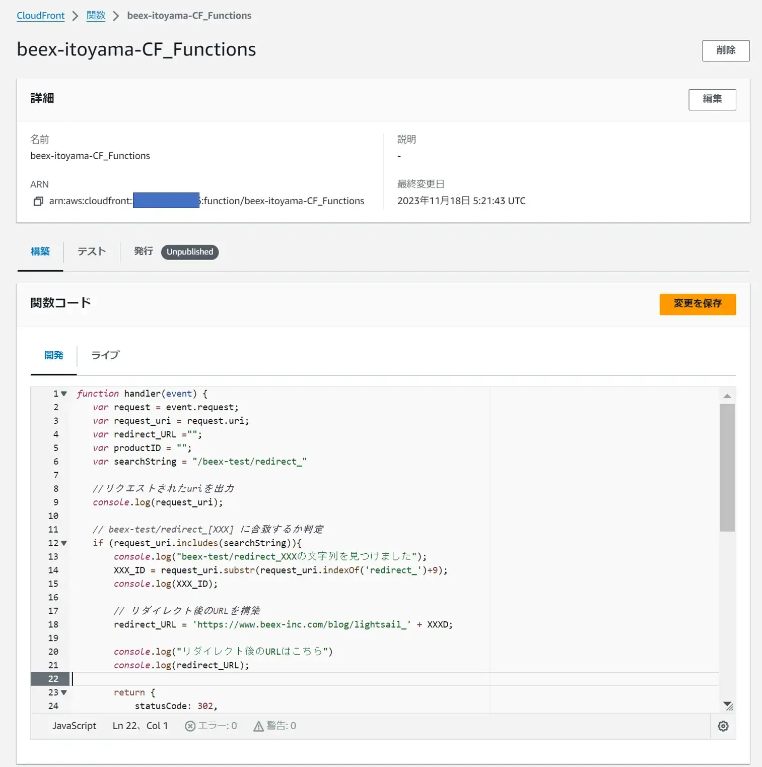The image size is (762, 767).
Task: Click the JavaScript language label in status bar
Action: pyautogui.click(x=74, y=726)
